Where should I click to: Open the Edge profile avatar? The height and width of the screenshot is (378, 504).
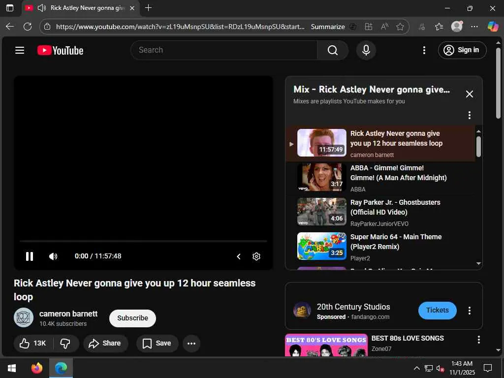pyautogui.click(x=457, y=27)
